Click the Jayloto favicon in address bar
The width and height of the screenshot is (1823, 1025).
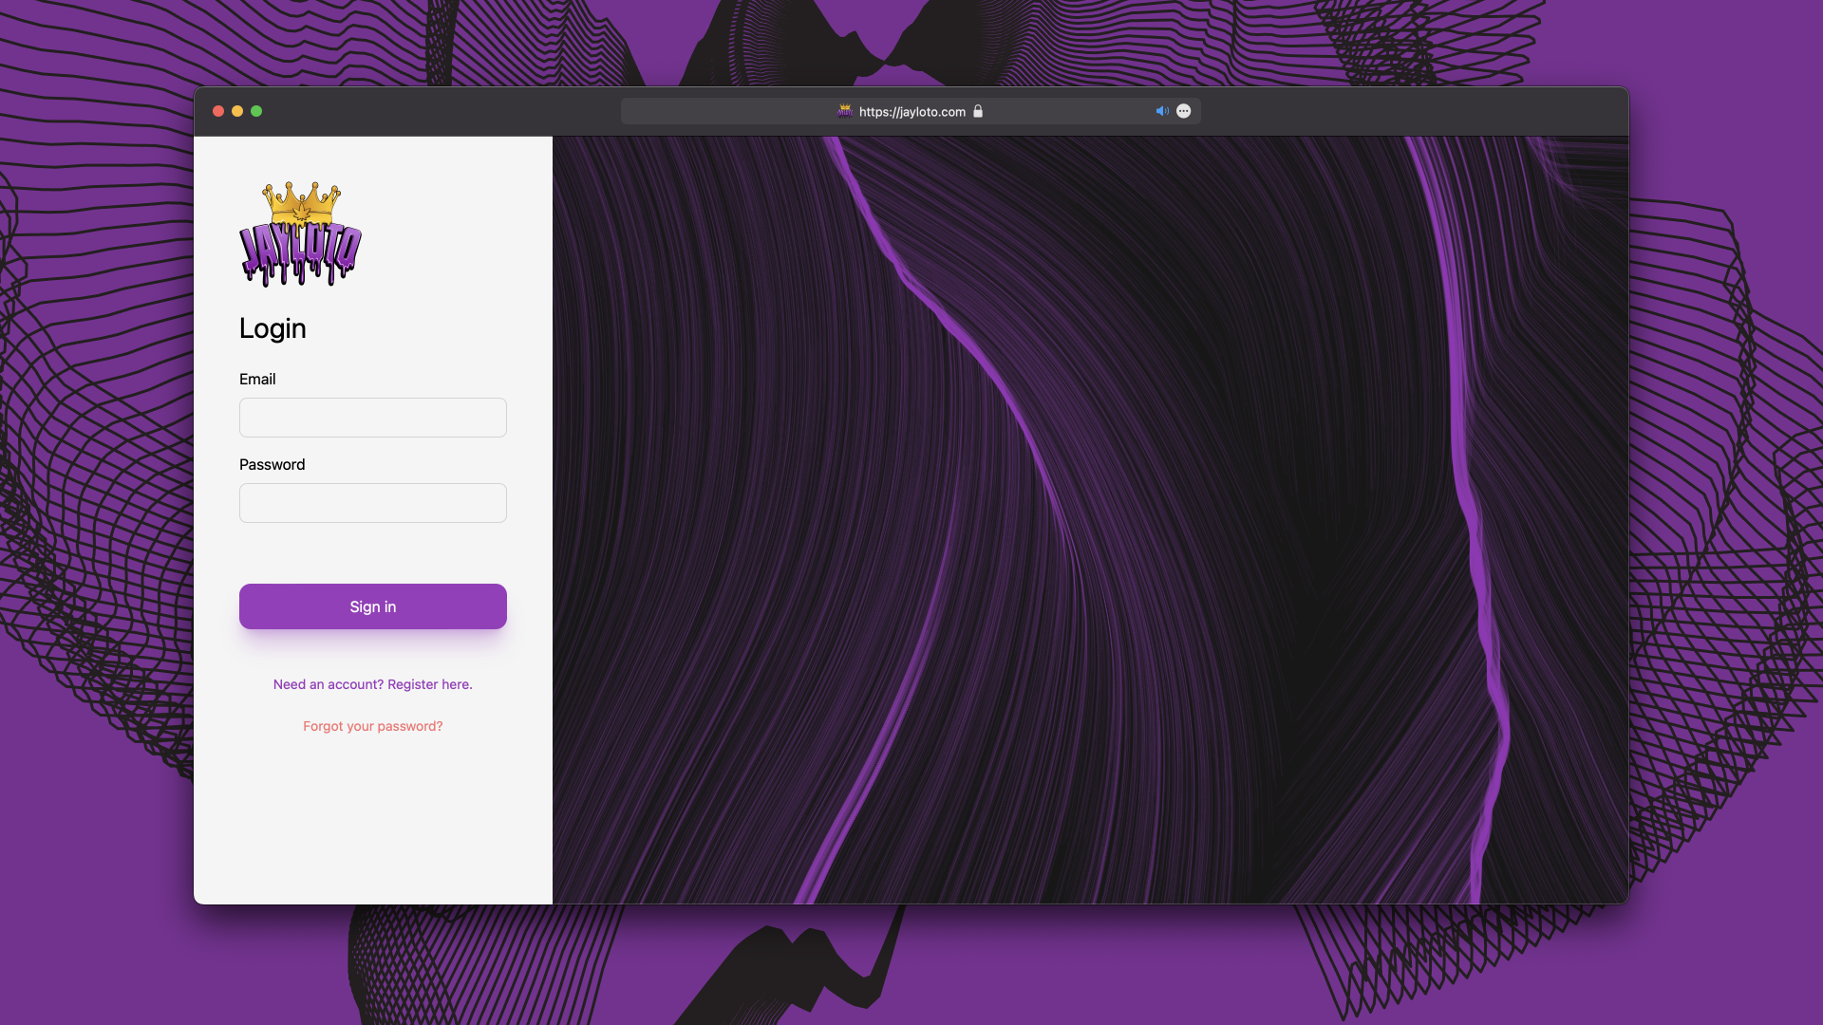(845, 111)
